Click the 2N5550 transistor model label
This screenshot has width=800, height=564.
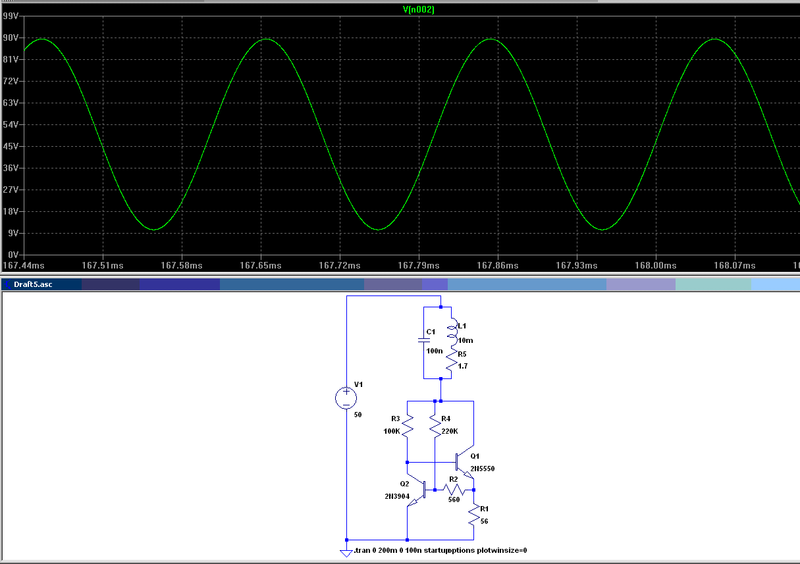(483, 469)
